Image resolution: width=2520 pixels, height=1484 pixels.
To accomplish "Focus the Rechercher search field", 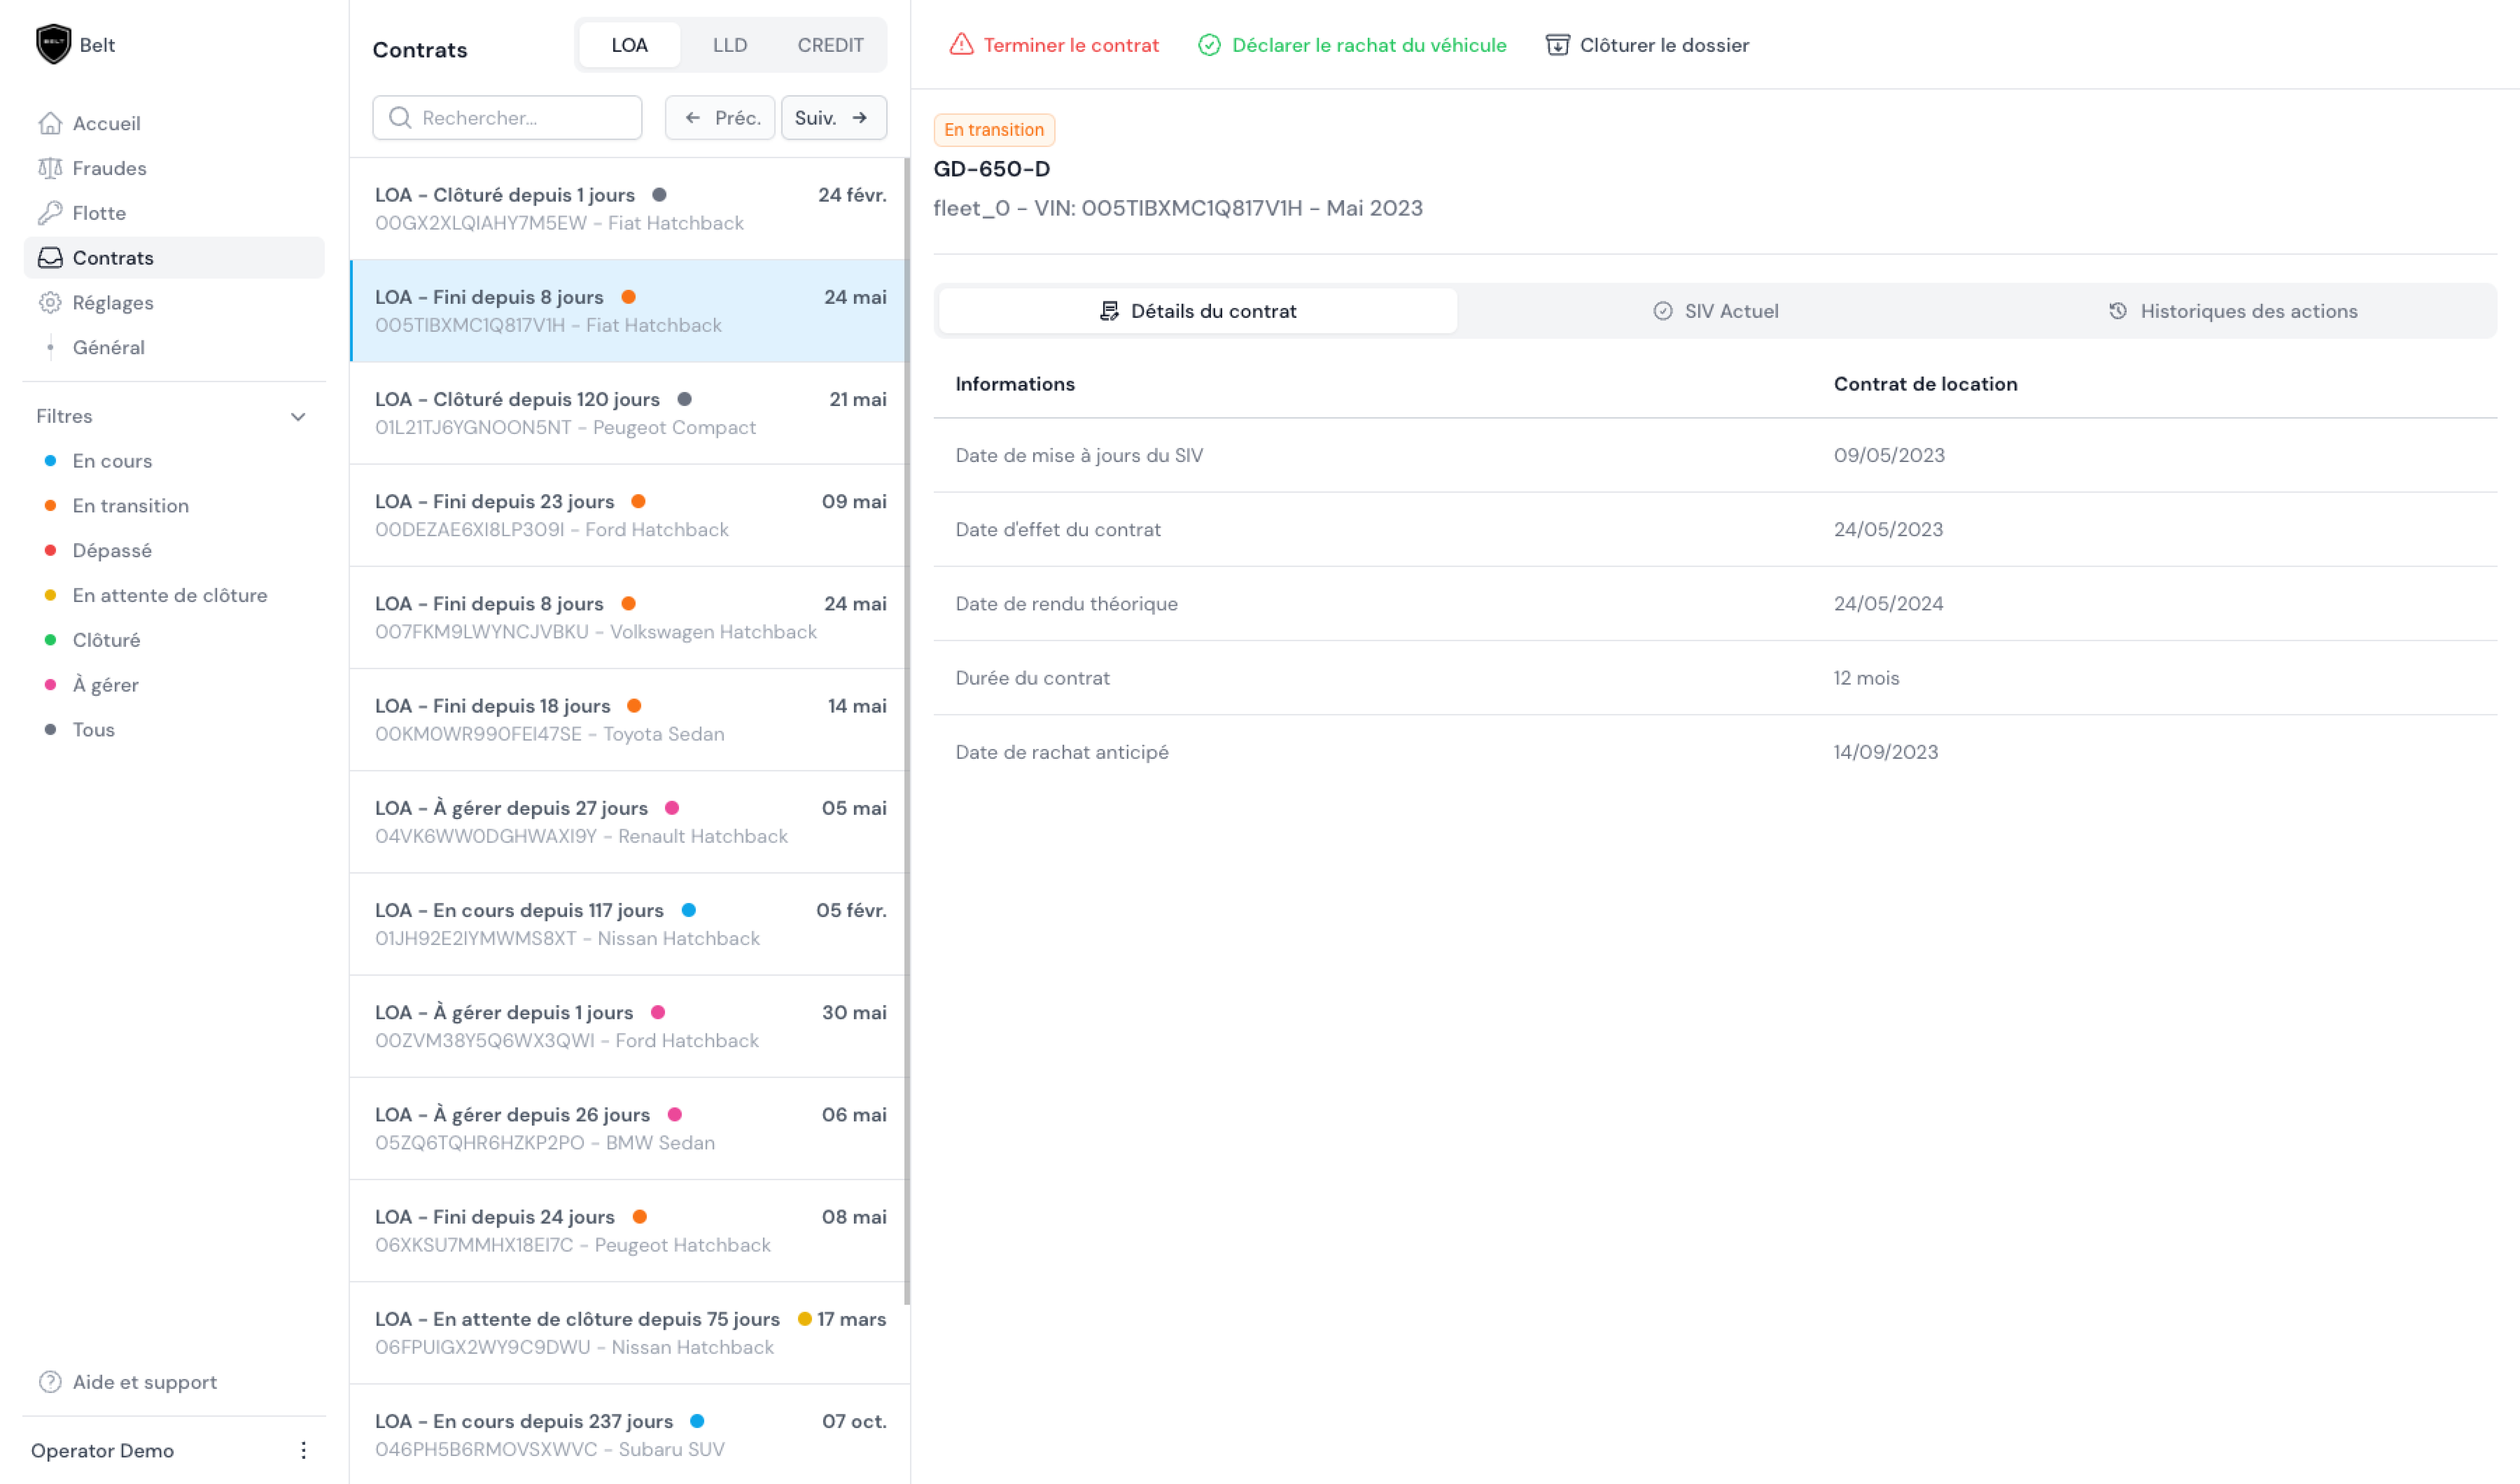I will coord(507,118).
